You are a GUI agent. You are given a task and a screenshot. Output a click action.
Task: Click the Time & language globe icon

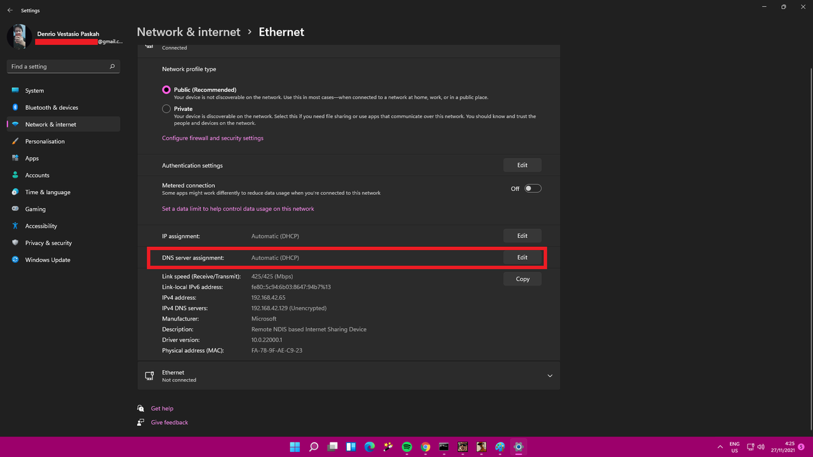(x=15, y=192)
